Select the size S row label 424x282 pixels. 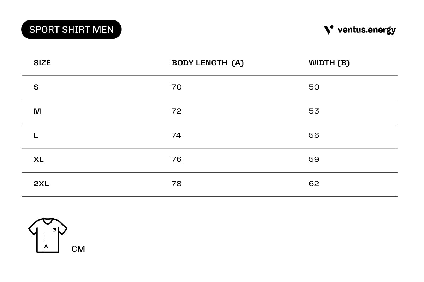(x=36, y=87)
